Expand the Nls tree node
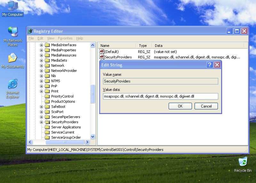 (x=42, y=76)
